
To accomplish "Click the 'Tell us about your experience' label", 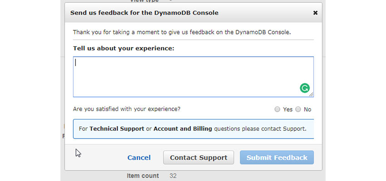I will [124, 48].
